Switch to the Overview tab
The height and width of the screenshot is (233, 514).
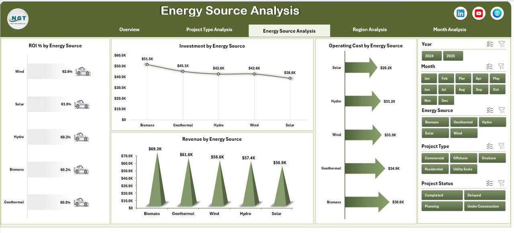pos(129,29)
